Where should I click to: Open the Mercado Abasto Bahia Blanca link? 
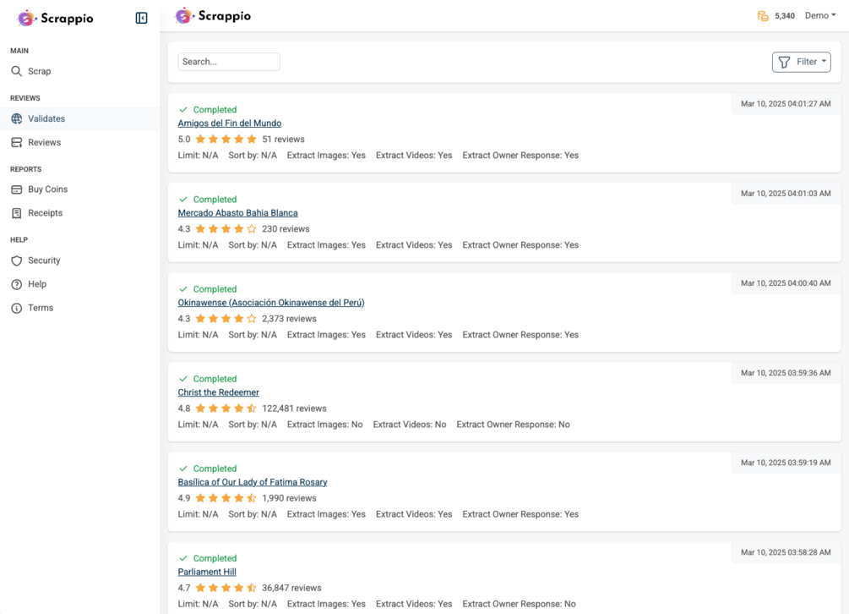237,213
